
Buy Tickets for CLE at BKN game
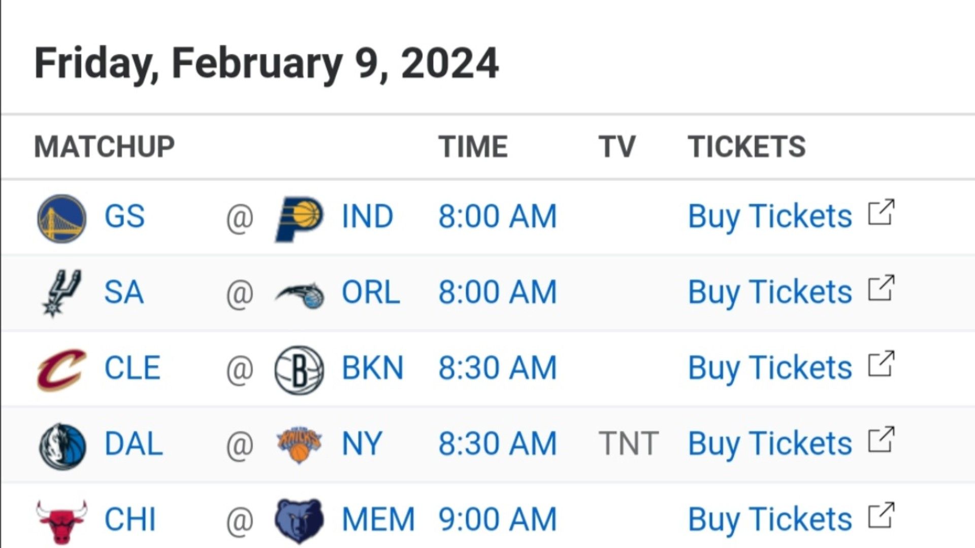point(770,368)
